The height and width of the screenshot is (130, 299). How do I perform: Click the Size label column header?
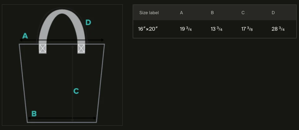[x=149, y=13]
